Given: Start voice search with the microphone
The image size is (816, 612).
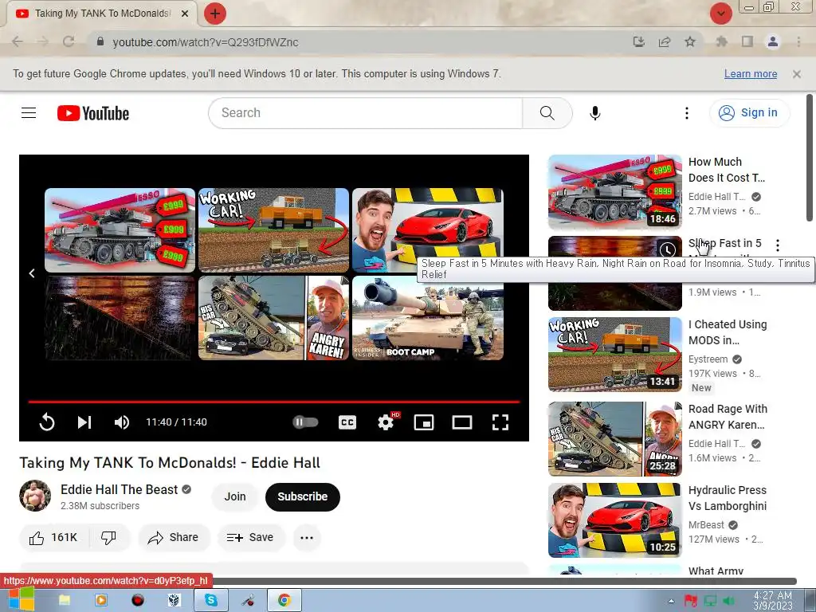Looking at the screenshot, I should point(594,113).
